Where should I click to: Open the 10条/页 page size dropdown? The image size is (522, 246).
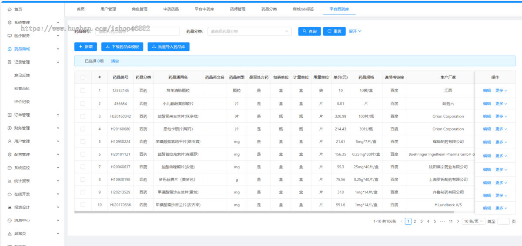(473, 221)
